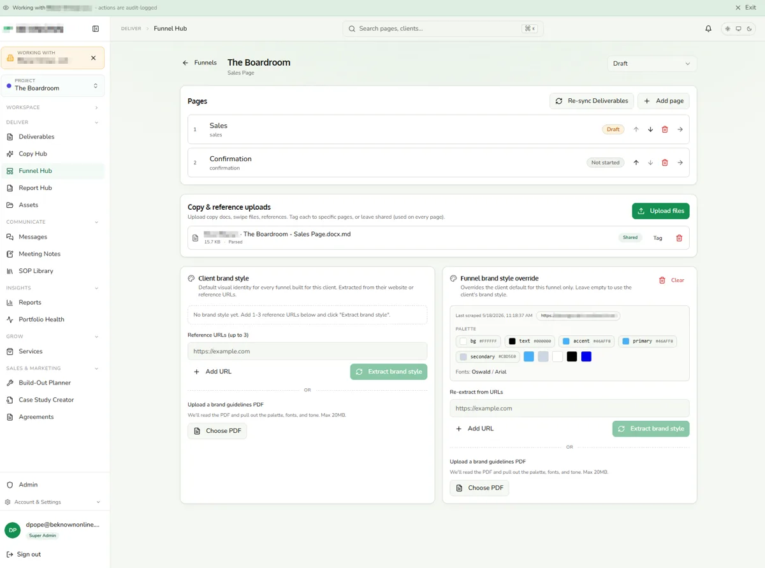Click the Add page button
The image size is (765, 568).
(x=664, y=101)
